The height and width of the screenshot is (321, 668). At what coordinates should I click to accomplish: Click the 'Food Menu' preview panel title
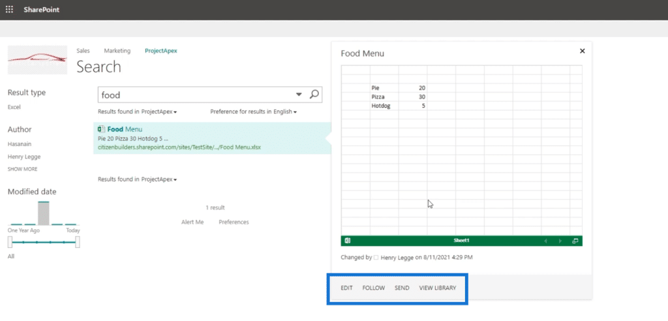pyautogui.click(x=363, y=53)
